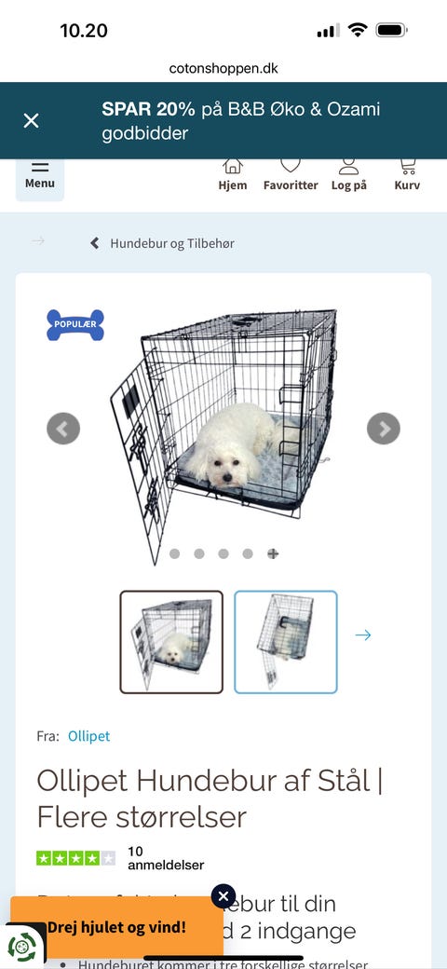Select second cage thumbnail image
The image size is (447, 969).
[x=286, y=642]
